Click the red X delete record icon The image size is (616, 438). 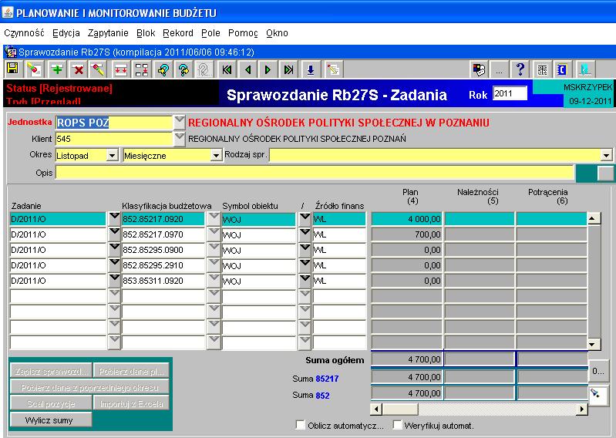[79, 69]
